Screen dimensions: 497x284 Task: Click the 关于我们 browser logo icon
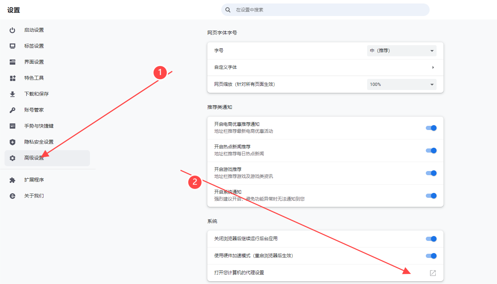pos(13,196)
